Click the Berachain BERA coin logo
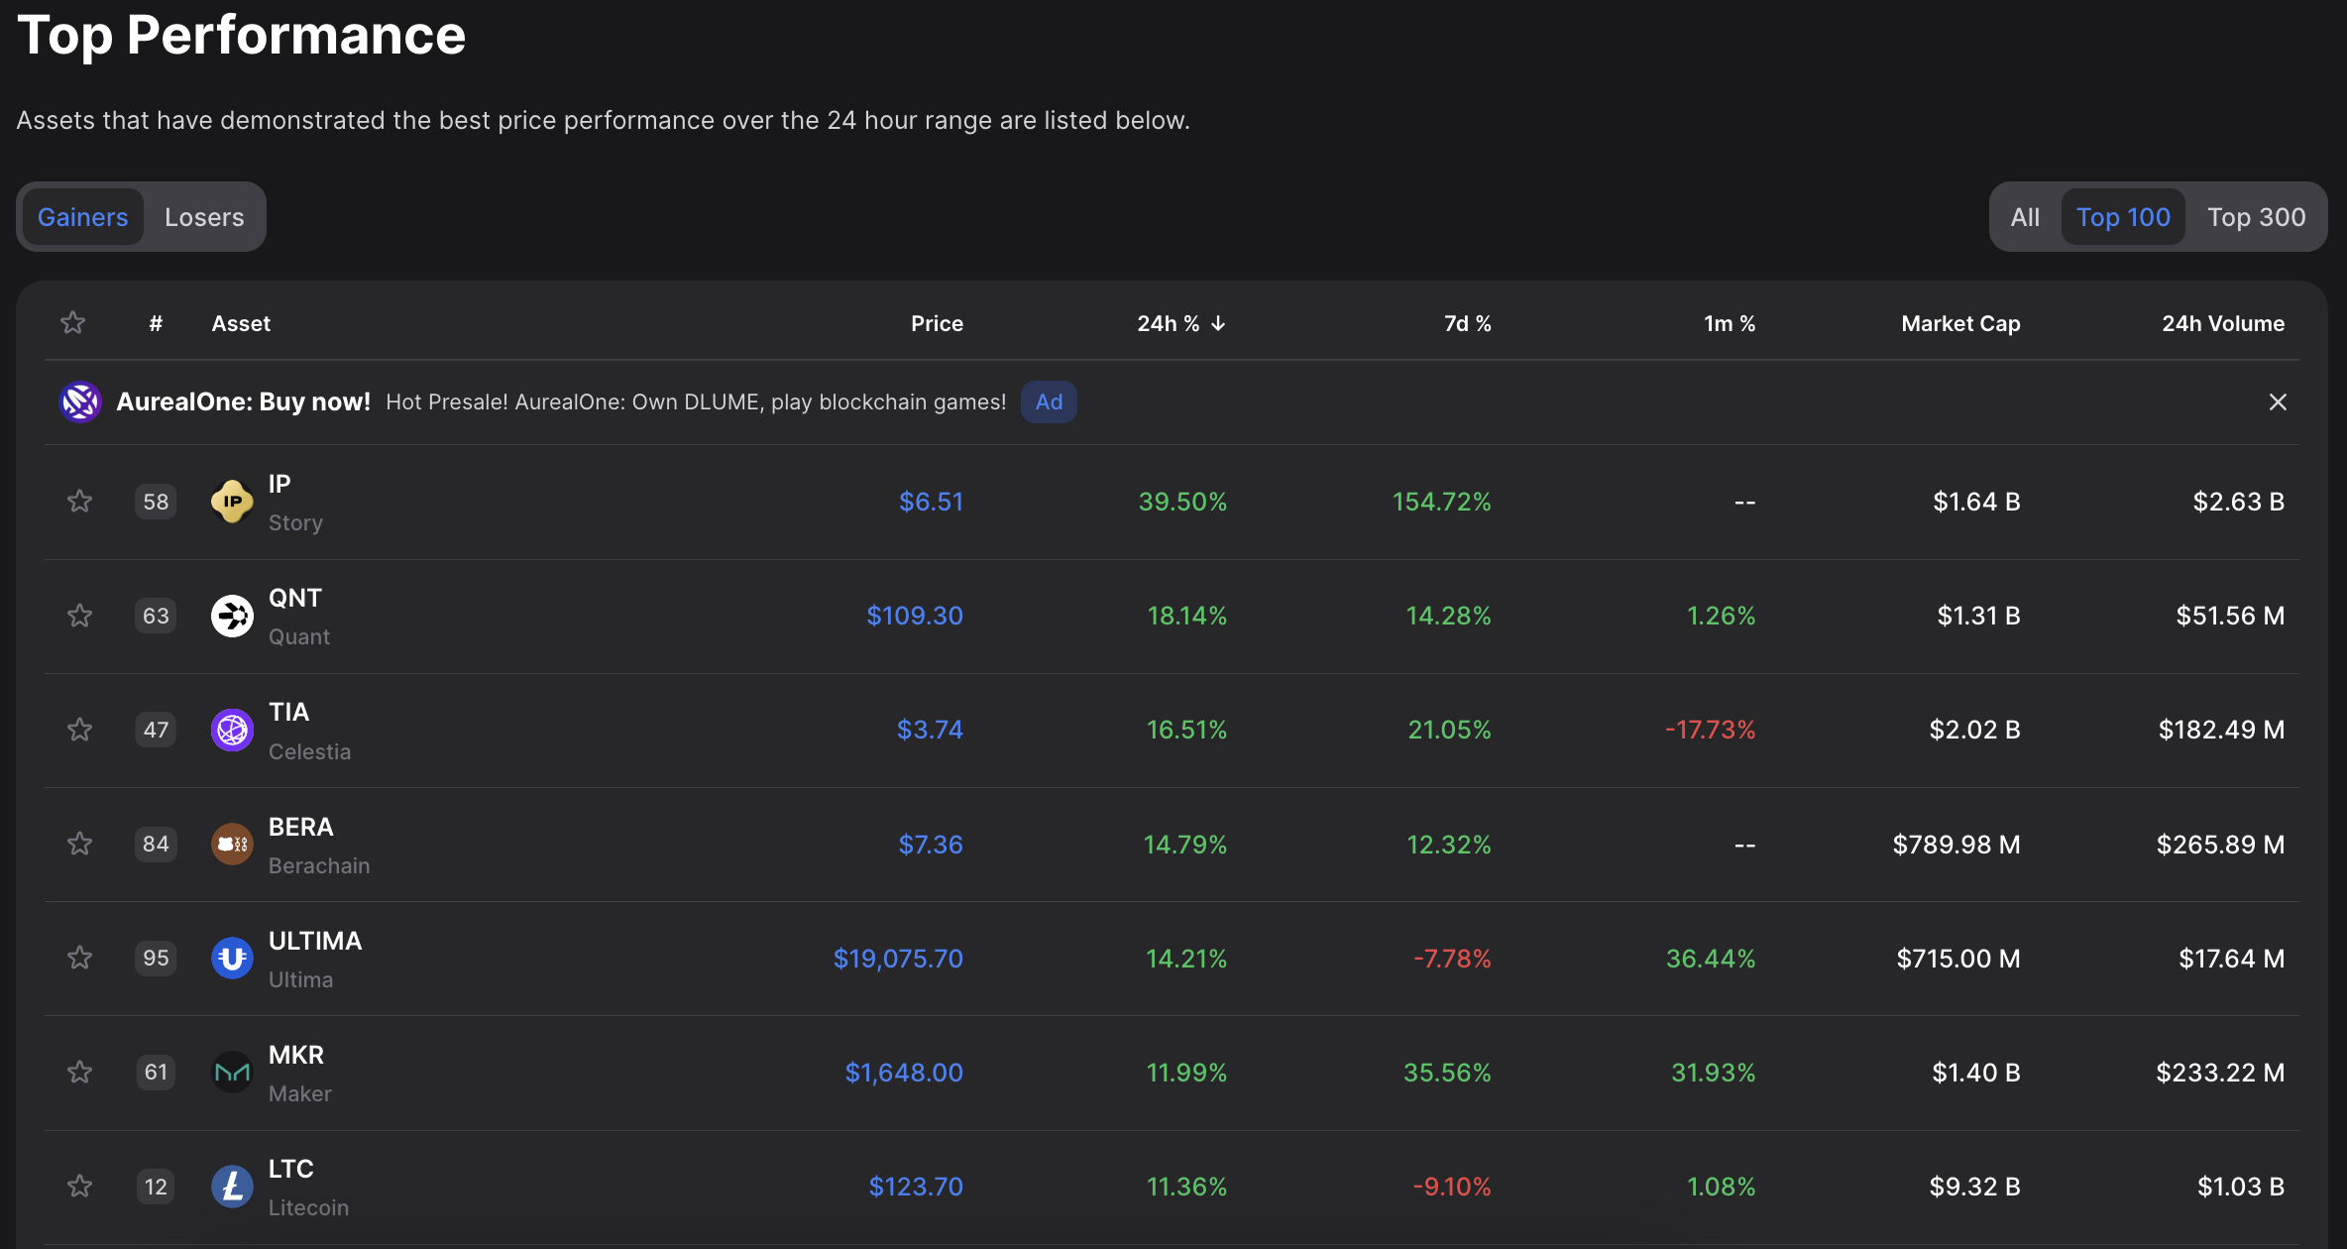2347x1249 pixels. (232, 845)
